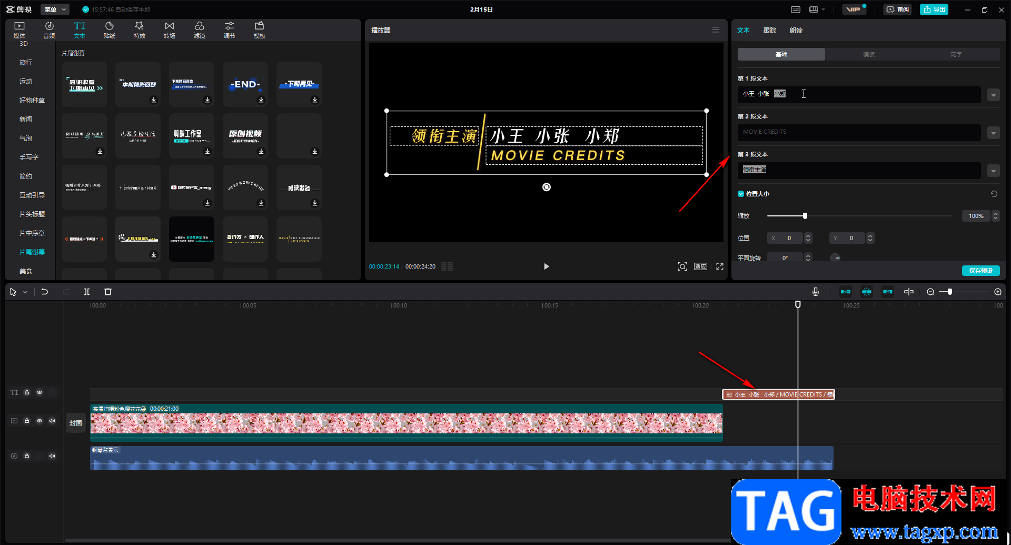This screenshot has height=545, width=1011.
Task: Lock the audio track
Action: click(27, 456)
